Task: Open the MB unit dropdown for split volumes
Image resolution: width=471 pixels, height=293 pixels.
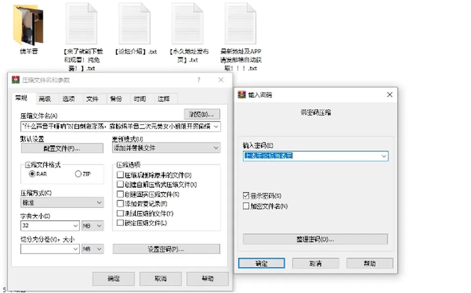Action: click(x=93, y=248)
